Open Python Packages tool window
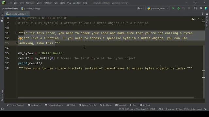This screenshot has width=209, height=117. [54, 105]
